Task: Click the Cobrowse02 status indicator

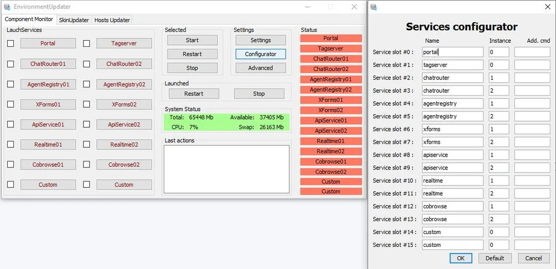Action: click(x=331, y=172)
